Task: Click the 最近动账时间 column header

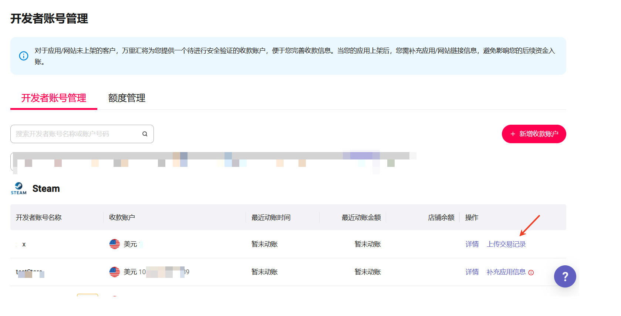Action: click(x=271, y=218)
